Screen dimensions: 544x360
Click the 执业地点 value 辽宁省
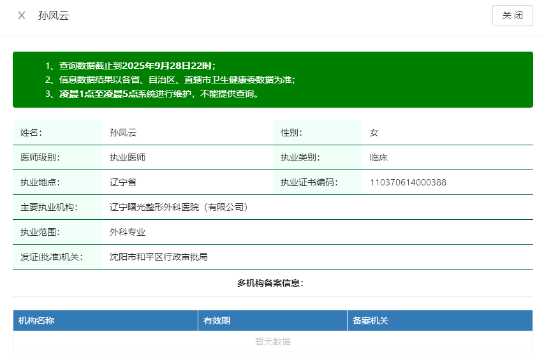(123, 182)
